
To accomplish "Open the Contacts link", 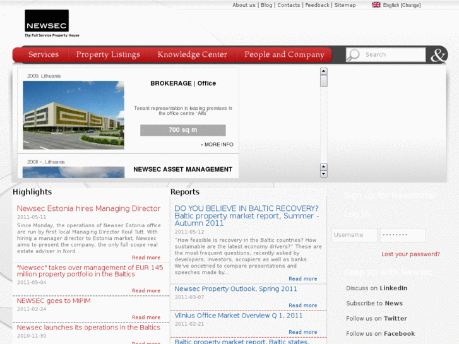I will 289,5.
